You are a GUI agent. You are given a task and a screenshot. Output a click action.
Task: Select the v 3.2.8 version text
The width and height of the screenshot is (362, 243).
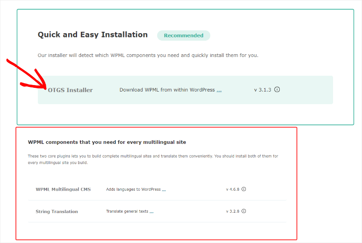tap(233, 211)
